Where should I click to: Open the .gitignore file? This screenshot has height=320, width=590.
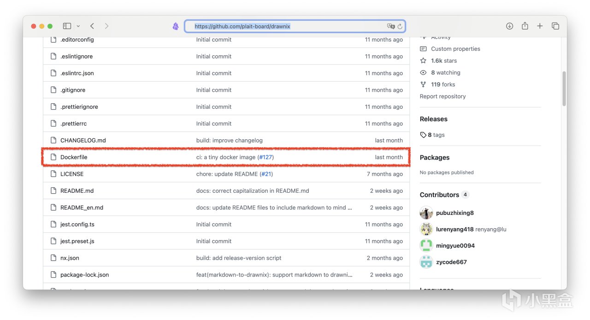(x=73, y=90)
